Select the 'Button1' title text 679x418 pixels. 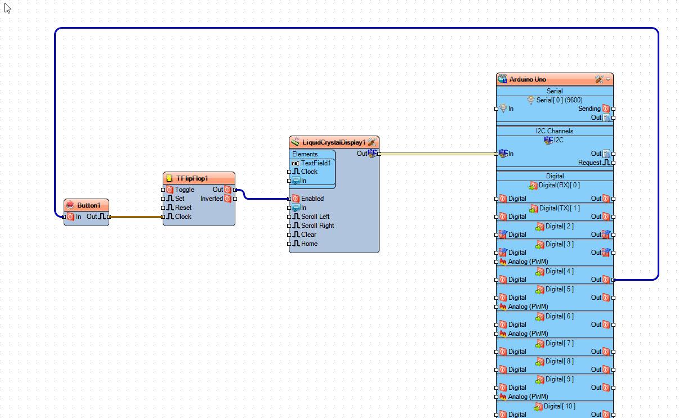click(x=89, y=205)
